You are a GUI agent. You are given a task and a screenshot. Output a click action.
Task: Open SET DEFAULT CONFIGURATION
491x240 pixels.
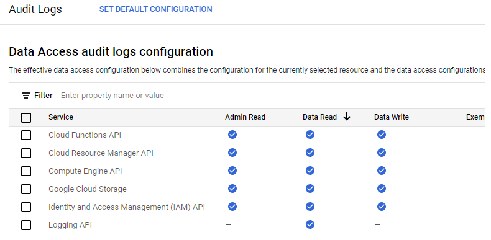(x=155, y=9)
